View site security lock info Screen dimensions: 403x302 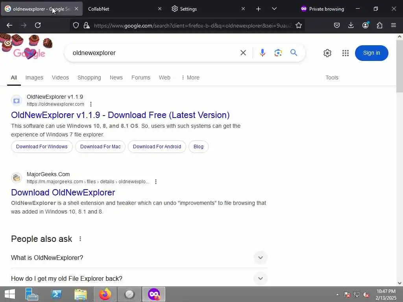click(87, 25)
